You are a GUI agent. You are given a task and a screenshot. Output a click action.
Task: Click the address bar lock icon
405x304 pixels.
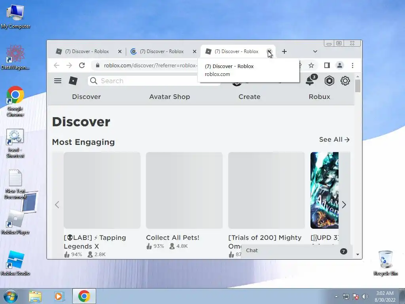click(x=98, y=65)
